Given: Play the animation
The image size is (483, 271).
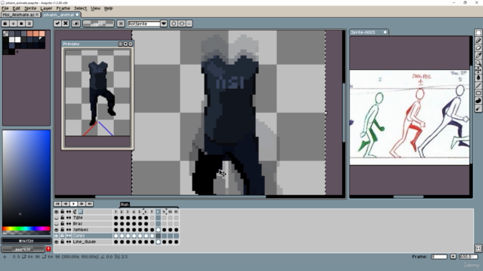Looking at the screenshot, I should coord(74,204).
